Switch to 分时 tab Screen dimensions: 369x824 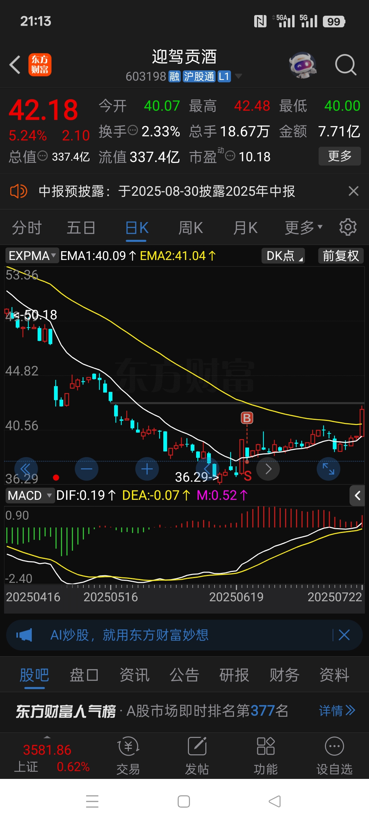(x=27, y=228)
